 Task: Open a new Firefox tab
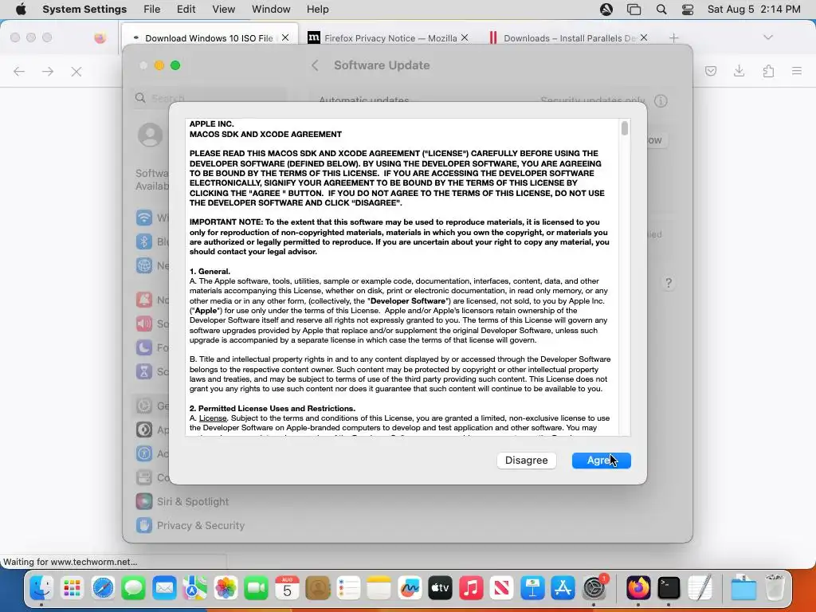pyautogui.click(x=674, y=38)
